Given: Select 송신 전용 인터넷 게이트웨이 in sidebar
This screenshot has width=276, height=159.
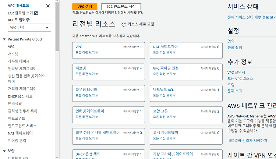Looking at the screenshot, I should click(x=26, y=79).
